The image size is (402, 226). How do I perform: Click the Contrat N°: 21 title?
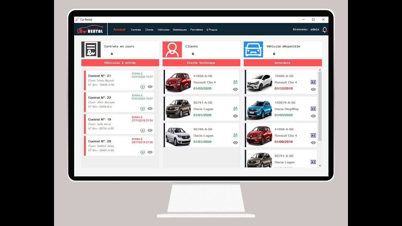[100, 76]
